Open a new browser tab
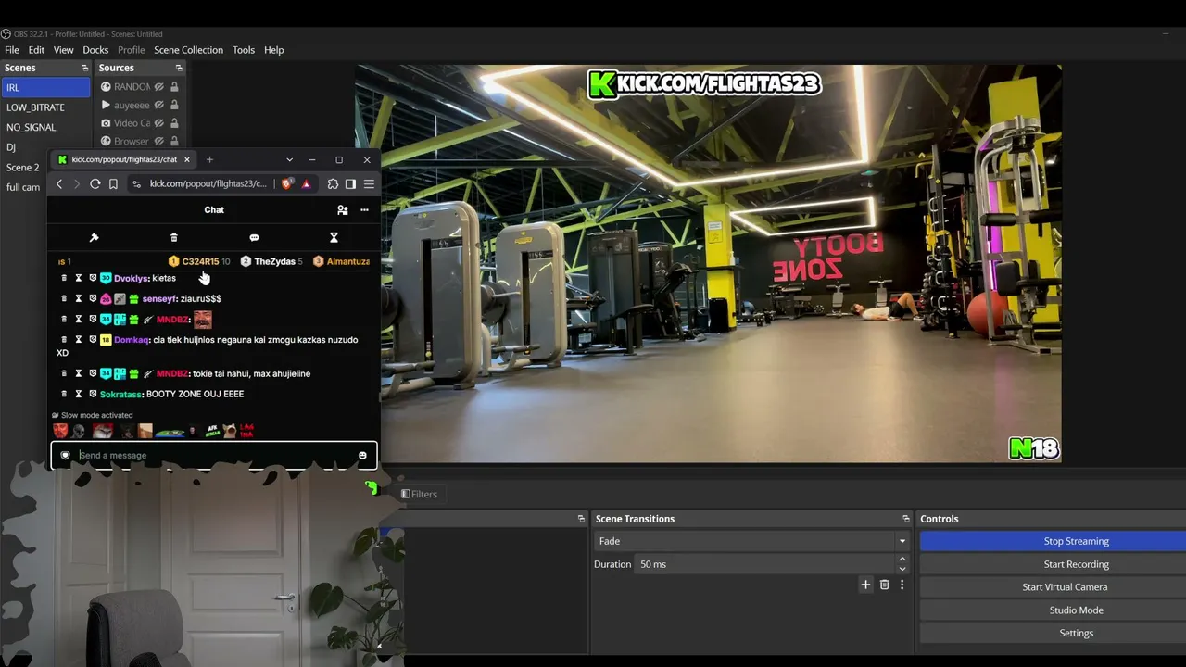The image size is (1186, 667). click(x=209, y=159)
